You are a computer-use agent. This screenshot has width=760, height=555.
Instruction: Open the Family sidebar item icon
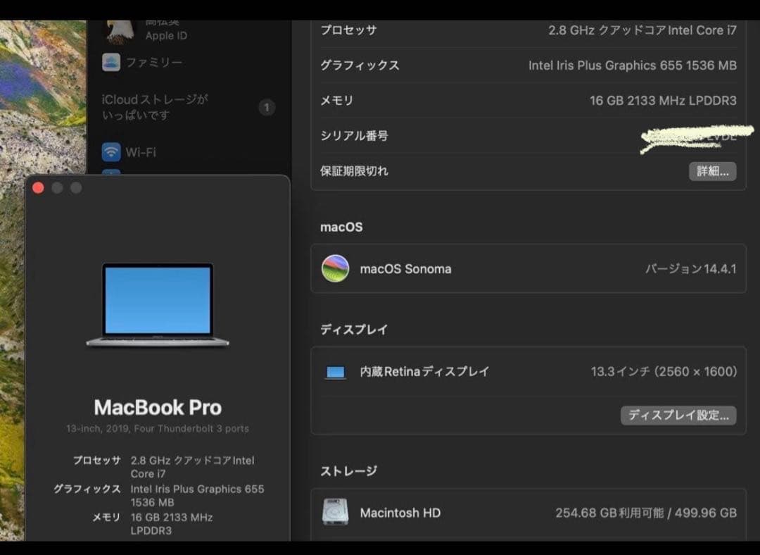click(x=111, y=62)
